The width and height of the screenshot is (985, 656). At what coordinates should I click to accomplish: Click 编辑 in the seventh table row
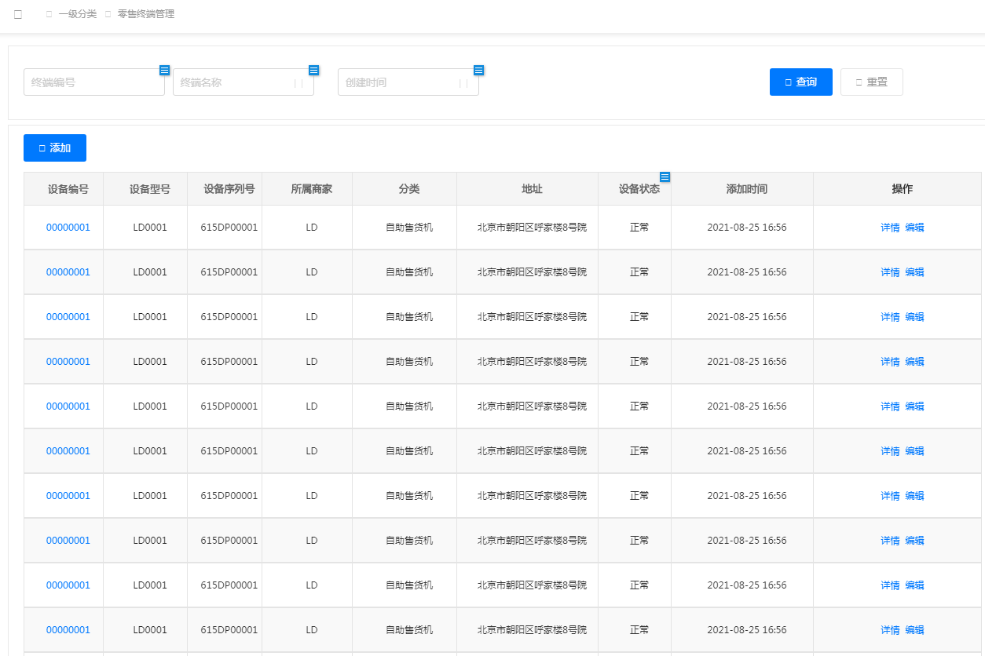(914, 496)
